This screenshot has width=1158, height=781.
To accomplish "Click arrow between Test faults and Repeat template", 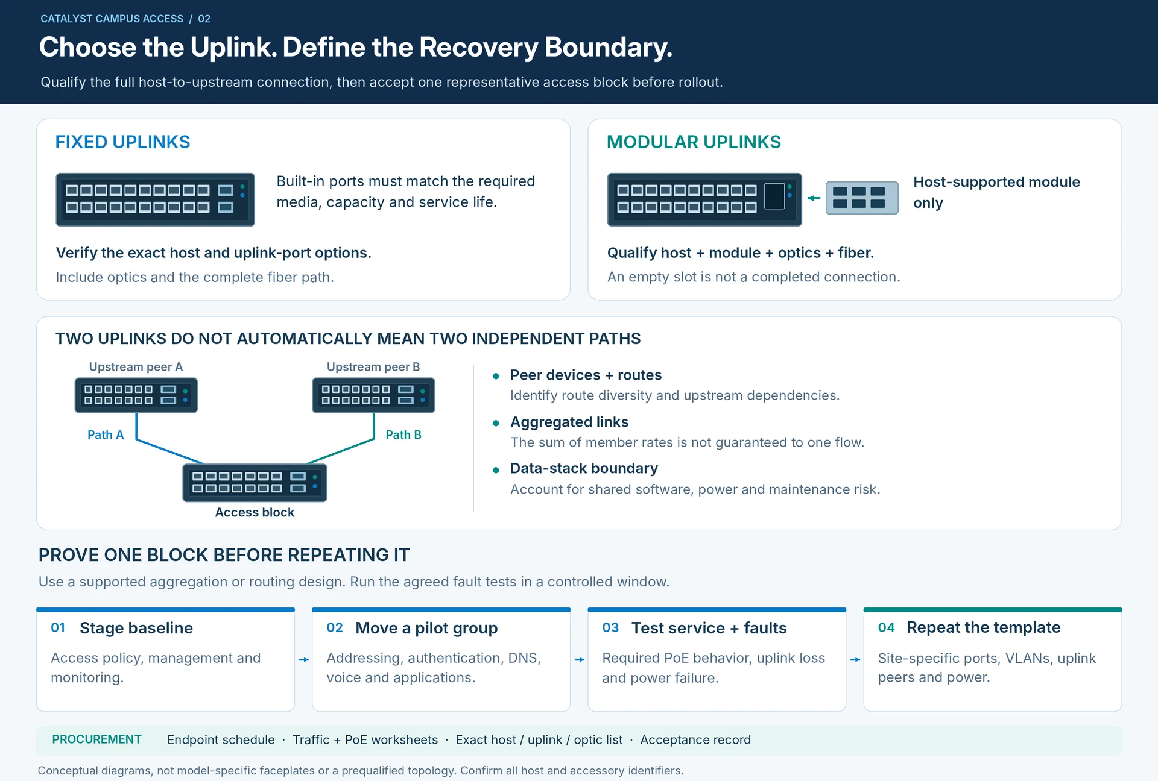I will coord(855,660).
